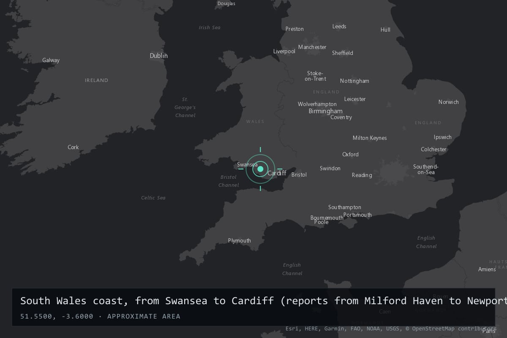This screenshot has width=507, height=338.
Task: Click the Celtic Sea label
Action: click(x=153, y=198)
